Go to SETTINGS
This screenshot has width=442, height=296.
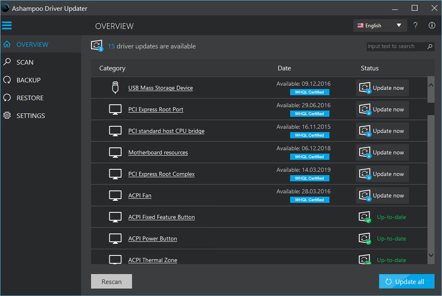[x=31, y=116]
